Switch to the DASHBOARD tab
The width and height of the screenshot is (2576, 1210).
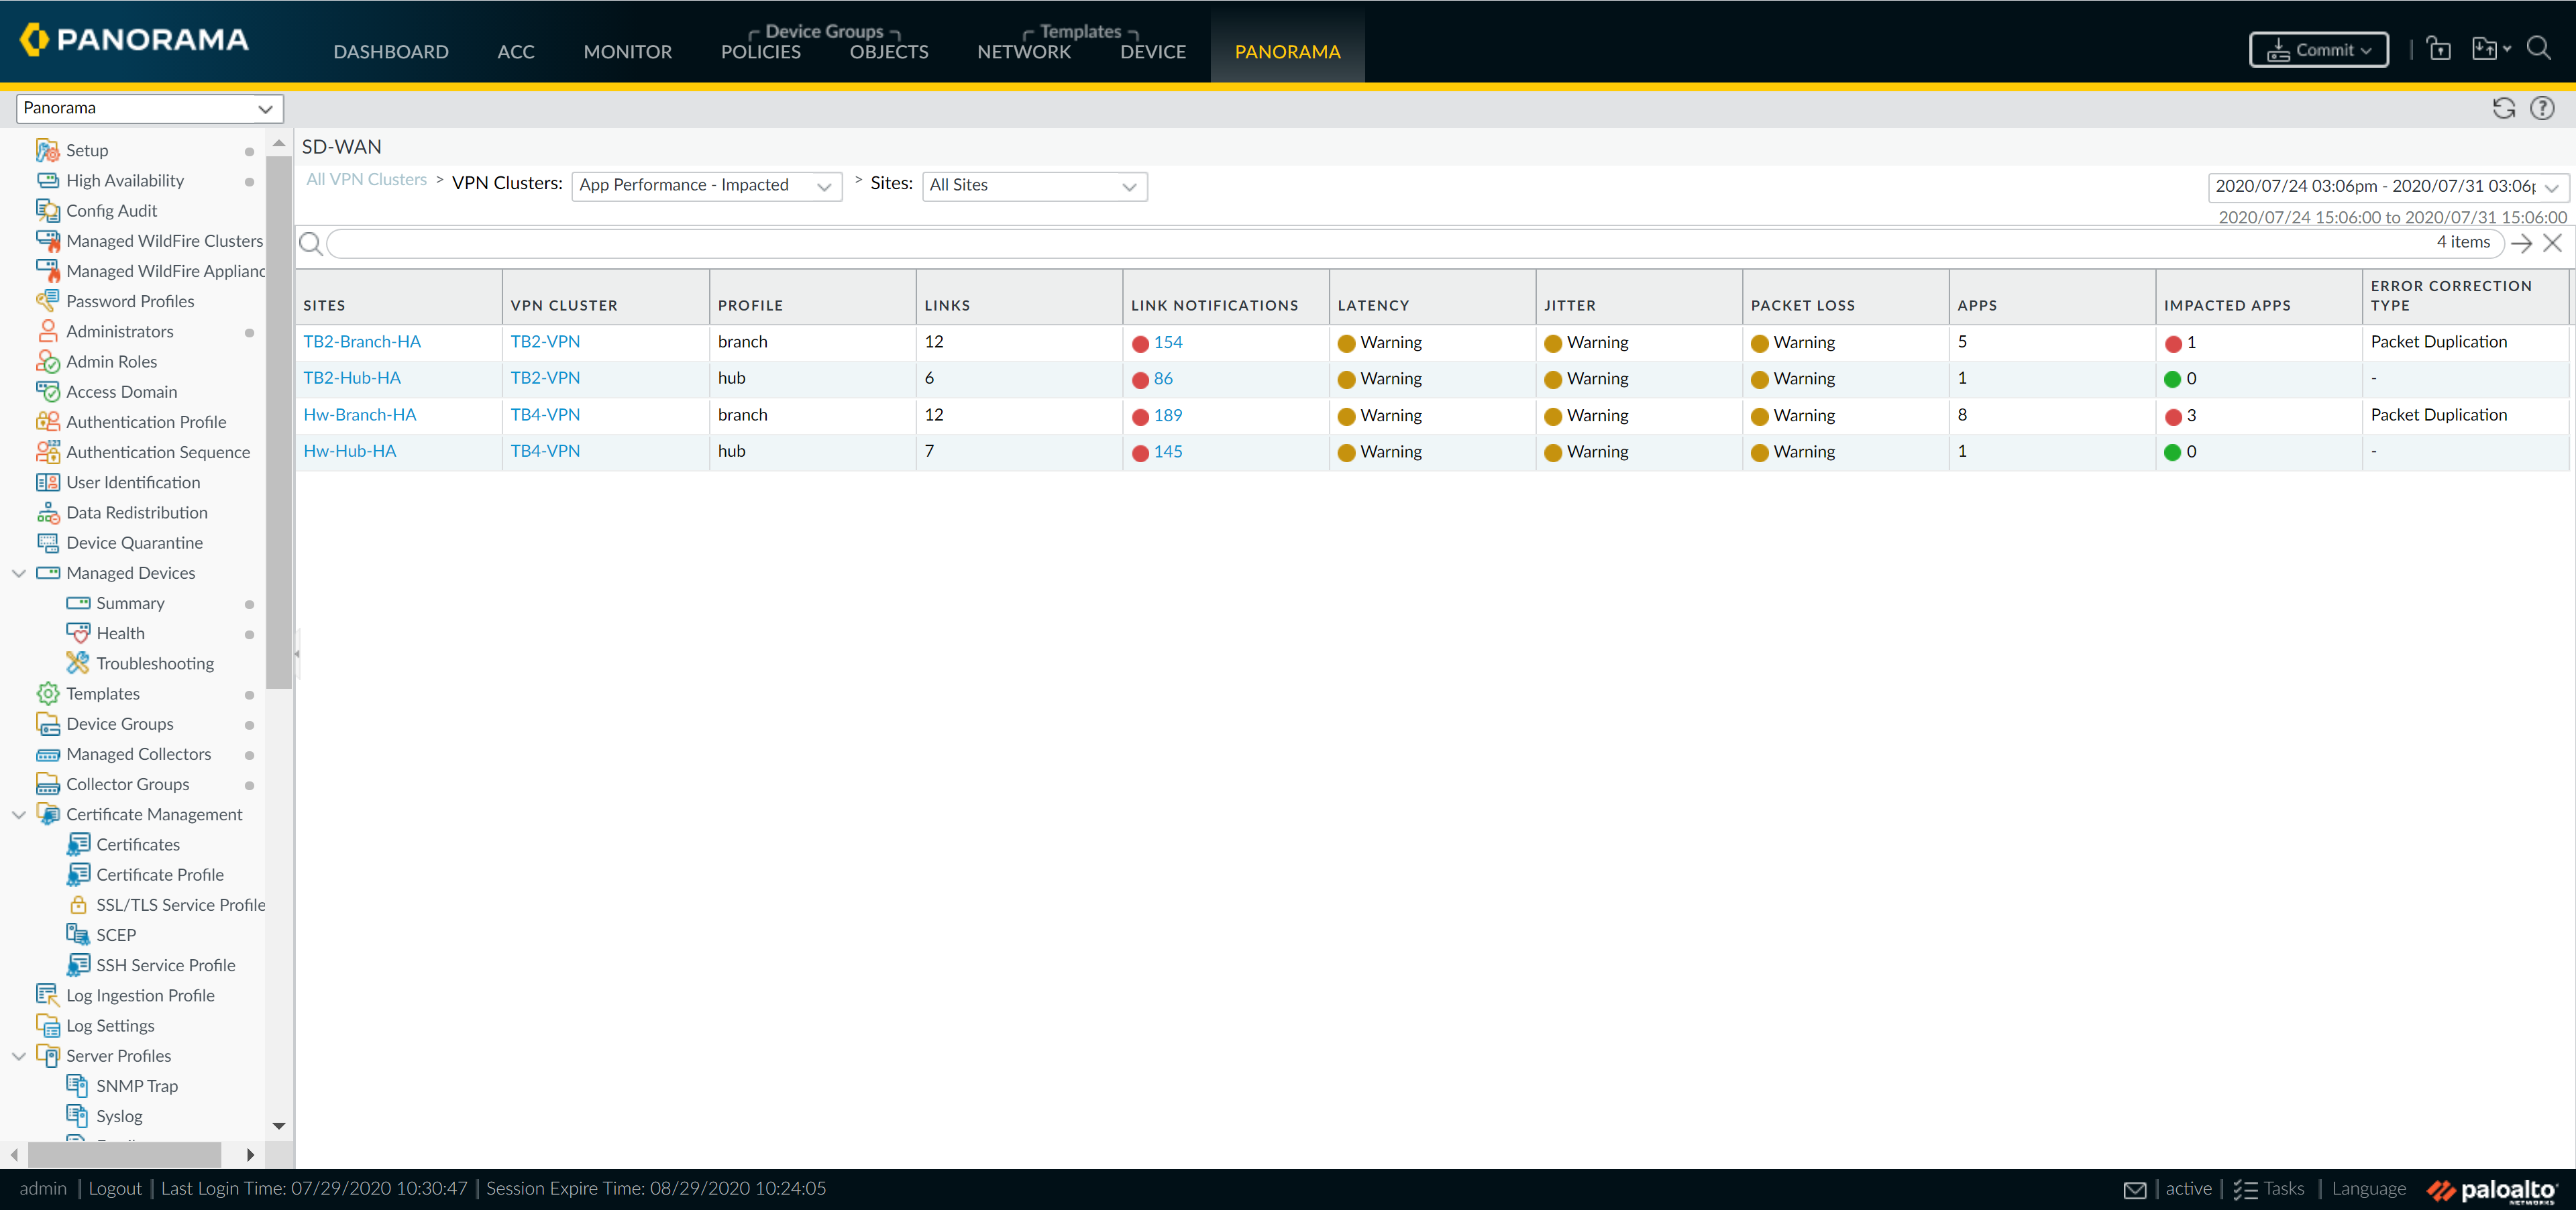[x=391, y=51]
